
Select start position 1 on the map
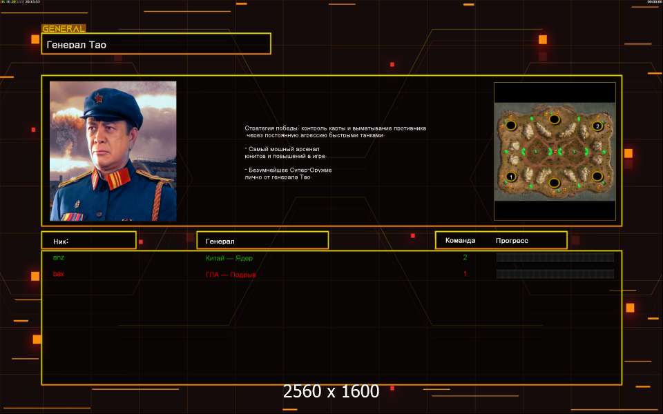(511, 177)
